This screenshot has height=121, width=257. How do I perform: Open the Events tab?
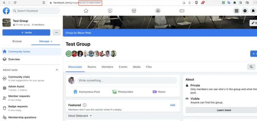123,67
